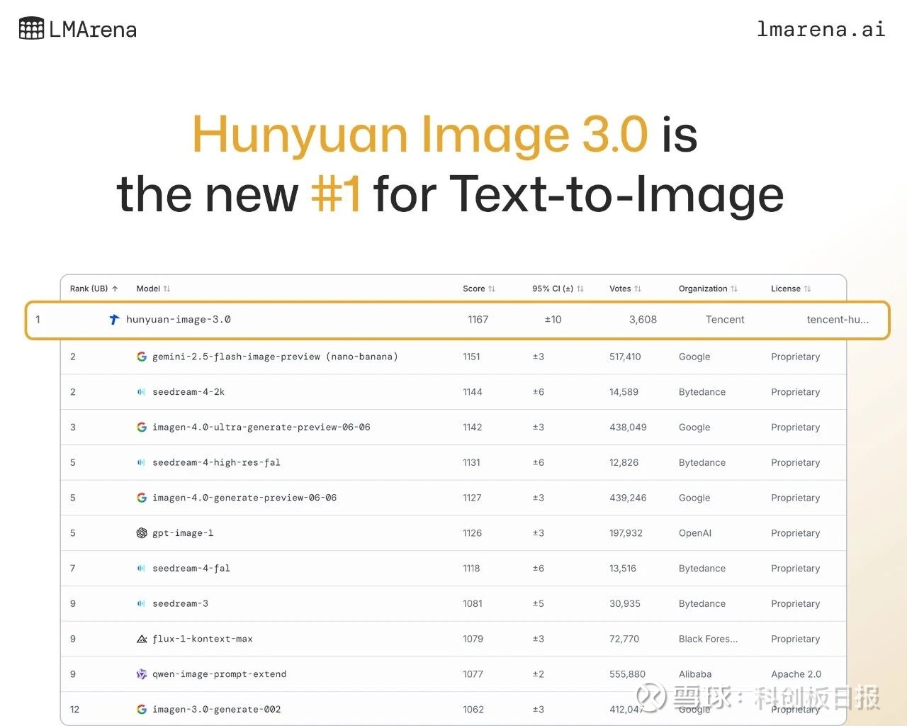Click the Google icon beside imagen-3.0-generate-002

(142, 710)
